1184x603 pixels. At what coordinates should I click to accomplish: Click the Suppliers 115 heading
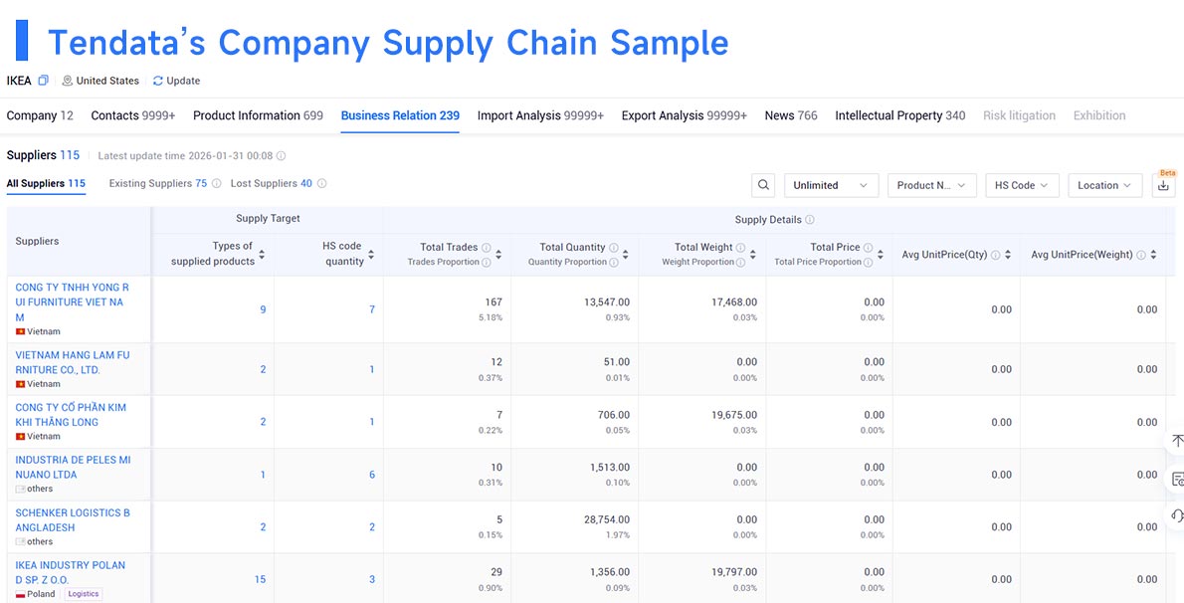[43, 155]
